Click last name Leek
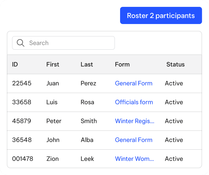Viewport: 209px width, 175px height. click(87, 159)
